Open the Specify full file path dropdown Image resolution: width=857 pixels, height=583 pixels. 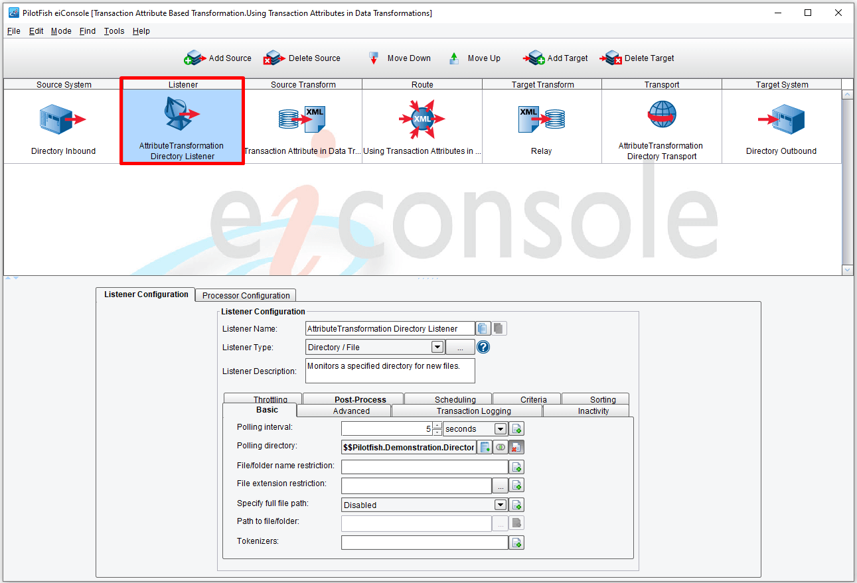pos(501,505)
